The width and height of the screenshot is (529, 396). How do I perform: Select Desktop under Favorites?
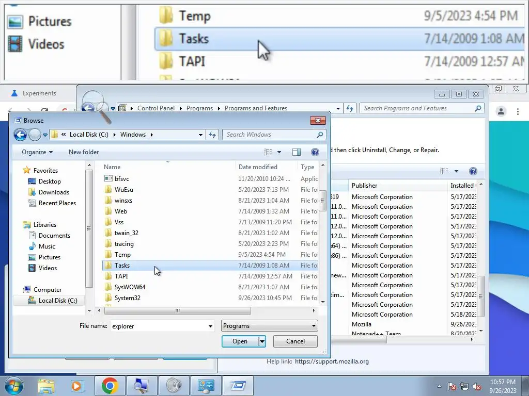pyautogui.click(x=50, y=181)
